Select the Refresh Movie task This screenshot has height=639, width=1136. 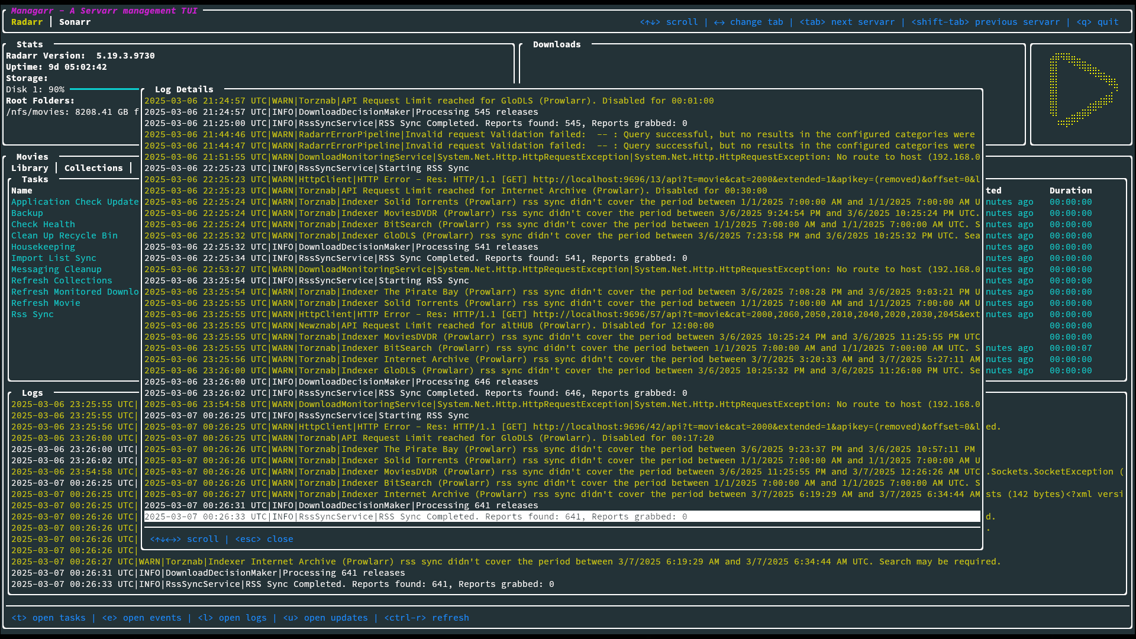46,303
